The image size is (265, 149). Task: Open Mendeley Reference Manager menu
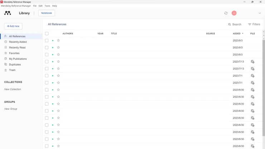(16, 6)
